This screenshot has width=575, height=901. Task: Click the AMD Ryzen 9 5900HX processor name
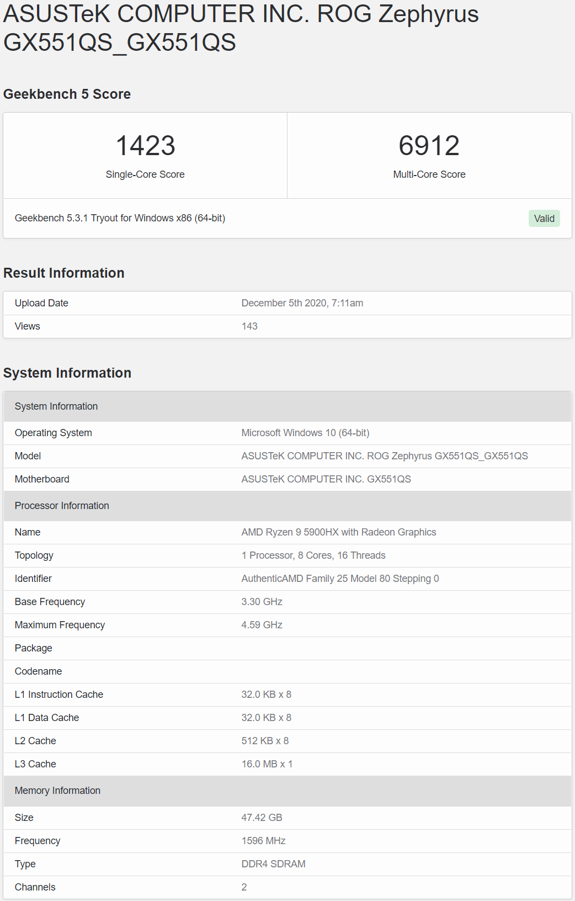point(338,532)
